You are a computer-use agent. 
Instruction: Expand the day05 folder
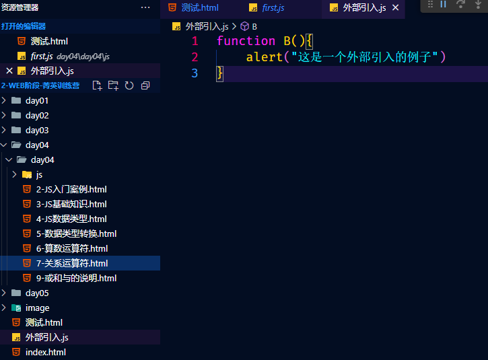click(x=36, y=293)
